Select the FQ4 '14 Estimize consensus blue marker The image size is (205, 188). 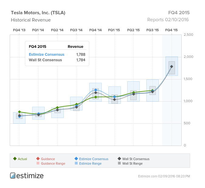pyautogui.click(x=96, y=90)
